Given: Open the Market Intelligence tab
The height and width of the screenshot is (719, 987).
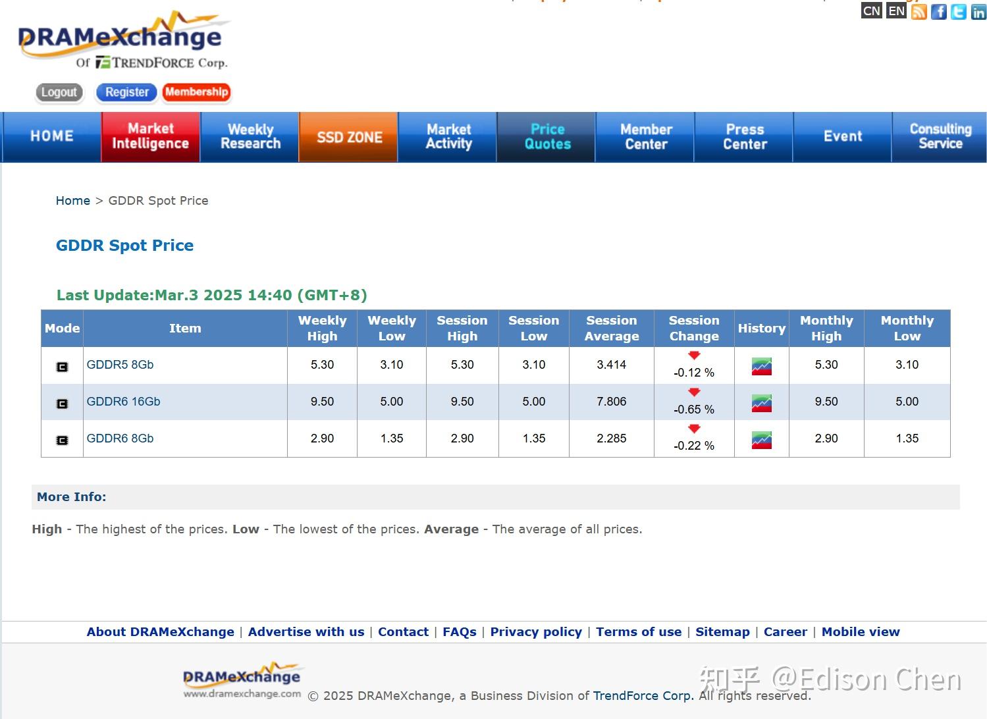Looking at the screenshot, I should click(150, 136).
